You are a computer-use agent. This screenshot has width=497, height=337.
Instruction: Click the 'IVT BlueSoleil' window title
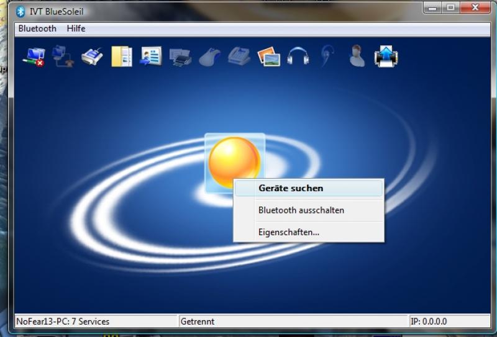57,11
